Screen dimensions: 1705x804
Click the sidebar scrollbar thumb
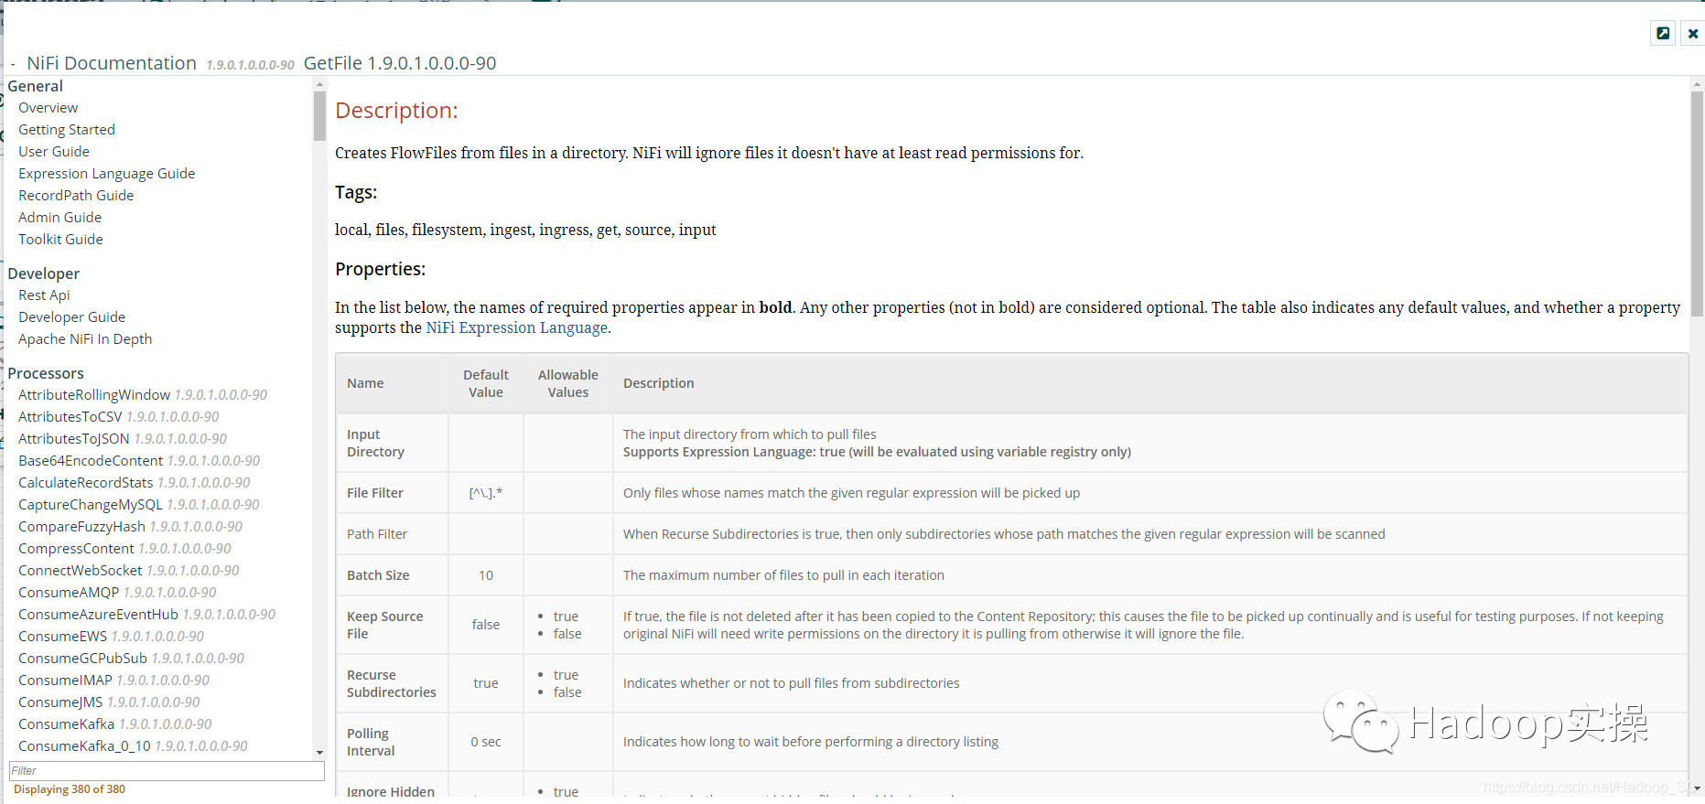pyautogui.click(x=319, y=115)
